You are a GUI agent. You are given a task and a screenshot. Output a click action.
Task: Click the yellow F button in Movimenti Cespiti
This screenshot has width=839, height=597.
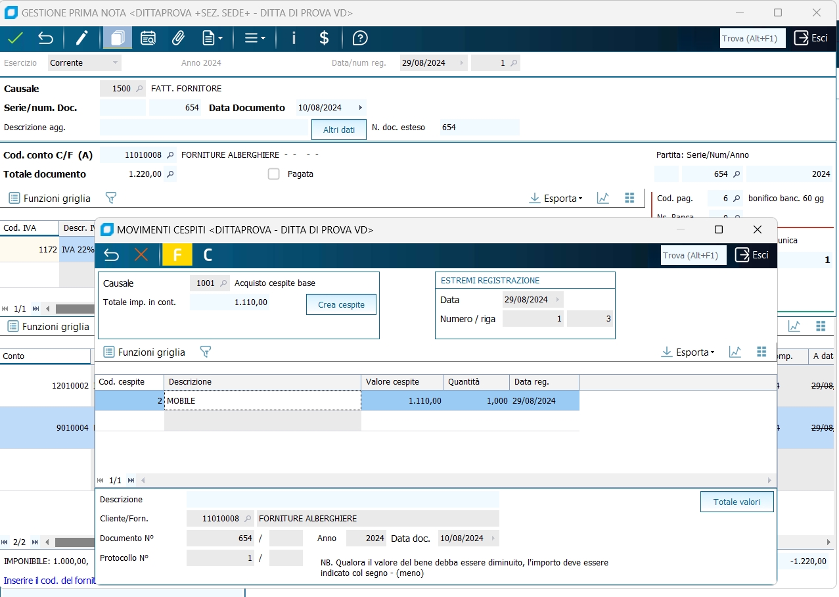[x=177, y=255]
